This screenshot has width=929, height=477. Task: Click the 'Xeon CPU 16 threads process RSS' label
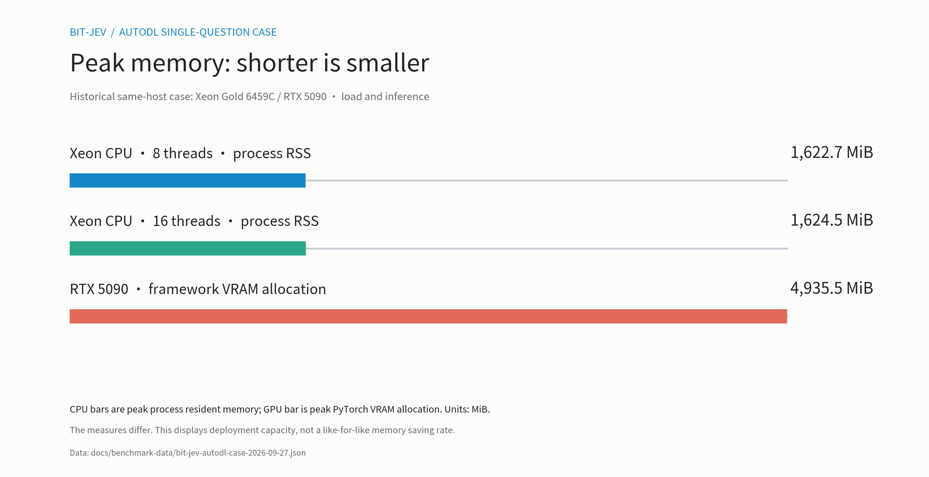click(194, 221)
